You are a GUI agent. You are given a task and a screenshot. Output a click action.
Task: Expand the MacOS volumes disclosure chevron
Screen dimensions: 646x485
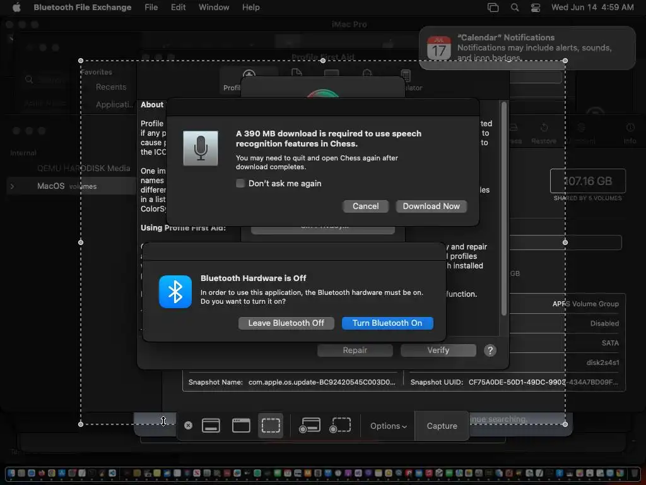pos(13,186)
